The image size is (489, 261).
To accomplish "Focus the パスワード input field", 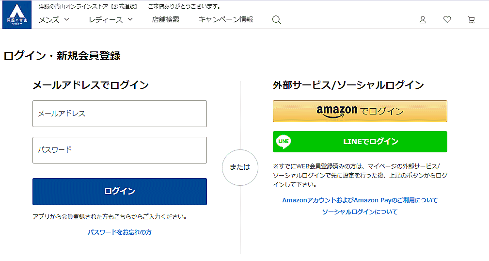I will [x=120, y=150].
